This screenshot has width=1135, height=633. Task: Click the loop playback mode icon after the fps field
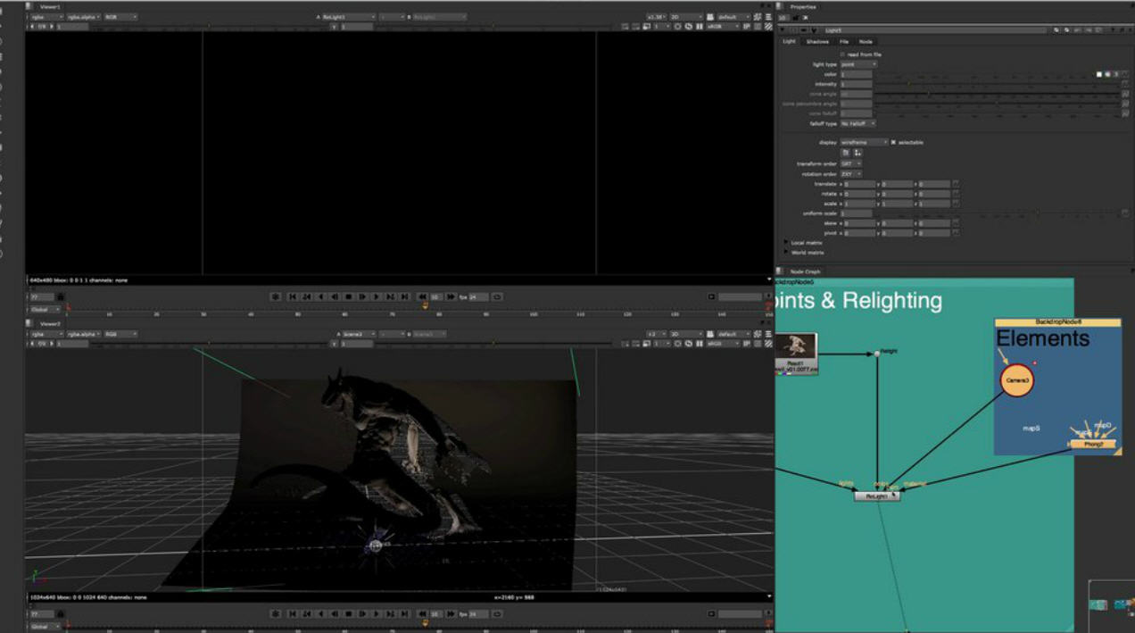tap(498, 296)
